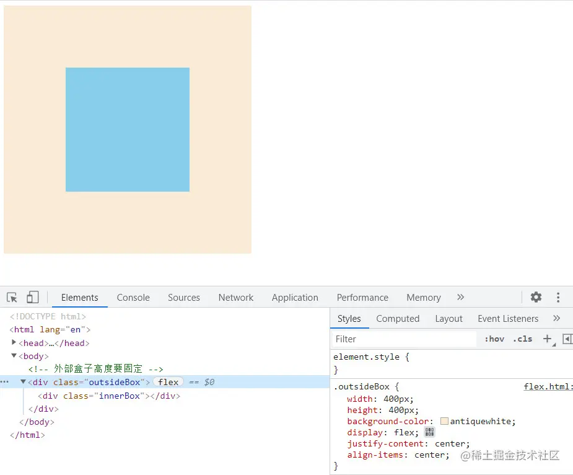Open the Memory tab
The height and width of the screenshot is (475, 573).
pyautogui.click(x=424, y=298)
